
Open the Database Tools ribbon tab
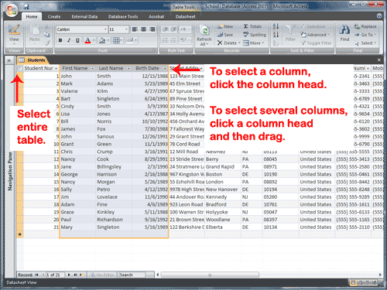(123, 16)
